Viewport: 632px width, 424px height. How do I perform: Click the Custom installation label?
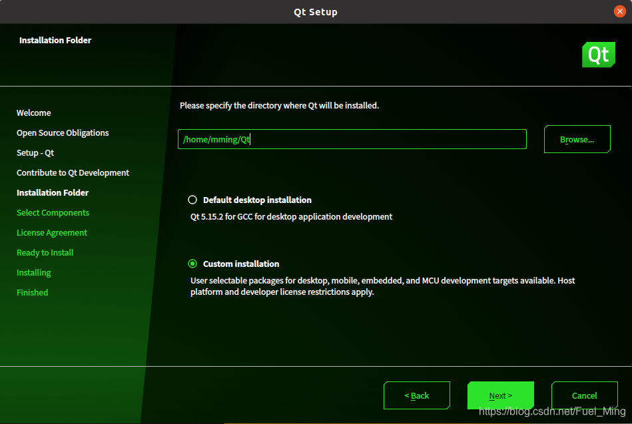coord(241,264)
